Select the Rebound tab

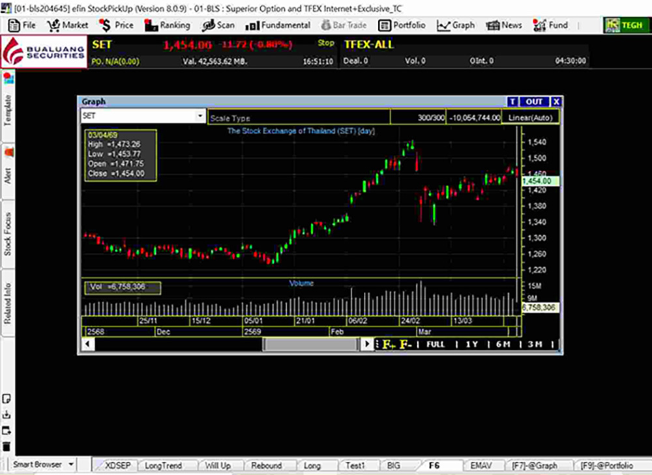(x=266, y=465)
